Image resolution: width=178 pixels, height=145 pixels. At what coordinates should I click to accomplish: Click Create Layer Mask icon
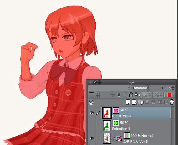tap(159, 102)
